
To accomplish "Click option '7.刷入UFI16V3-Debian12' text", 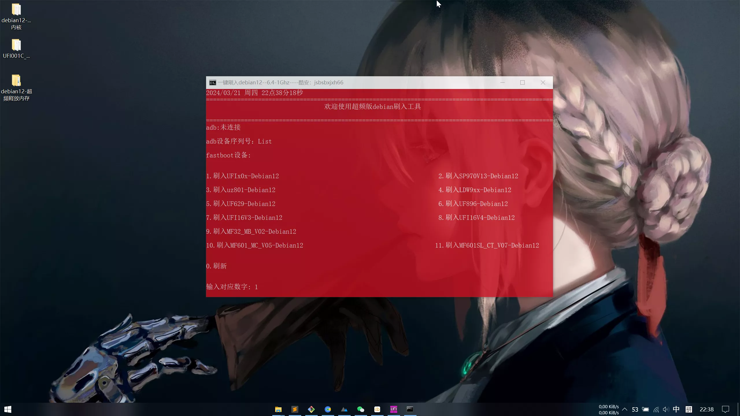I will coord(244,218).
